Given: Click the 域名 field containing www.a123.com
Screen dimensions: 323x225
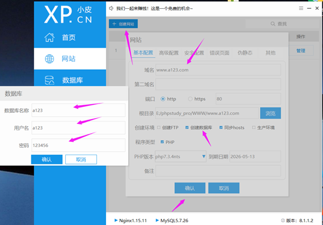Looking at the screenshot, I should 218,70.
